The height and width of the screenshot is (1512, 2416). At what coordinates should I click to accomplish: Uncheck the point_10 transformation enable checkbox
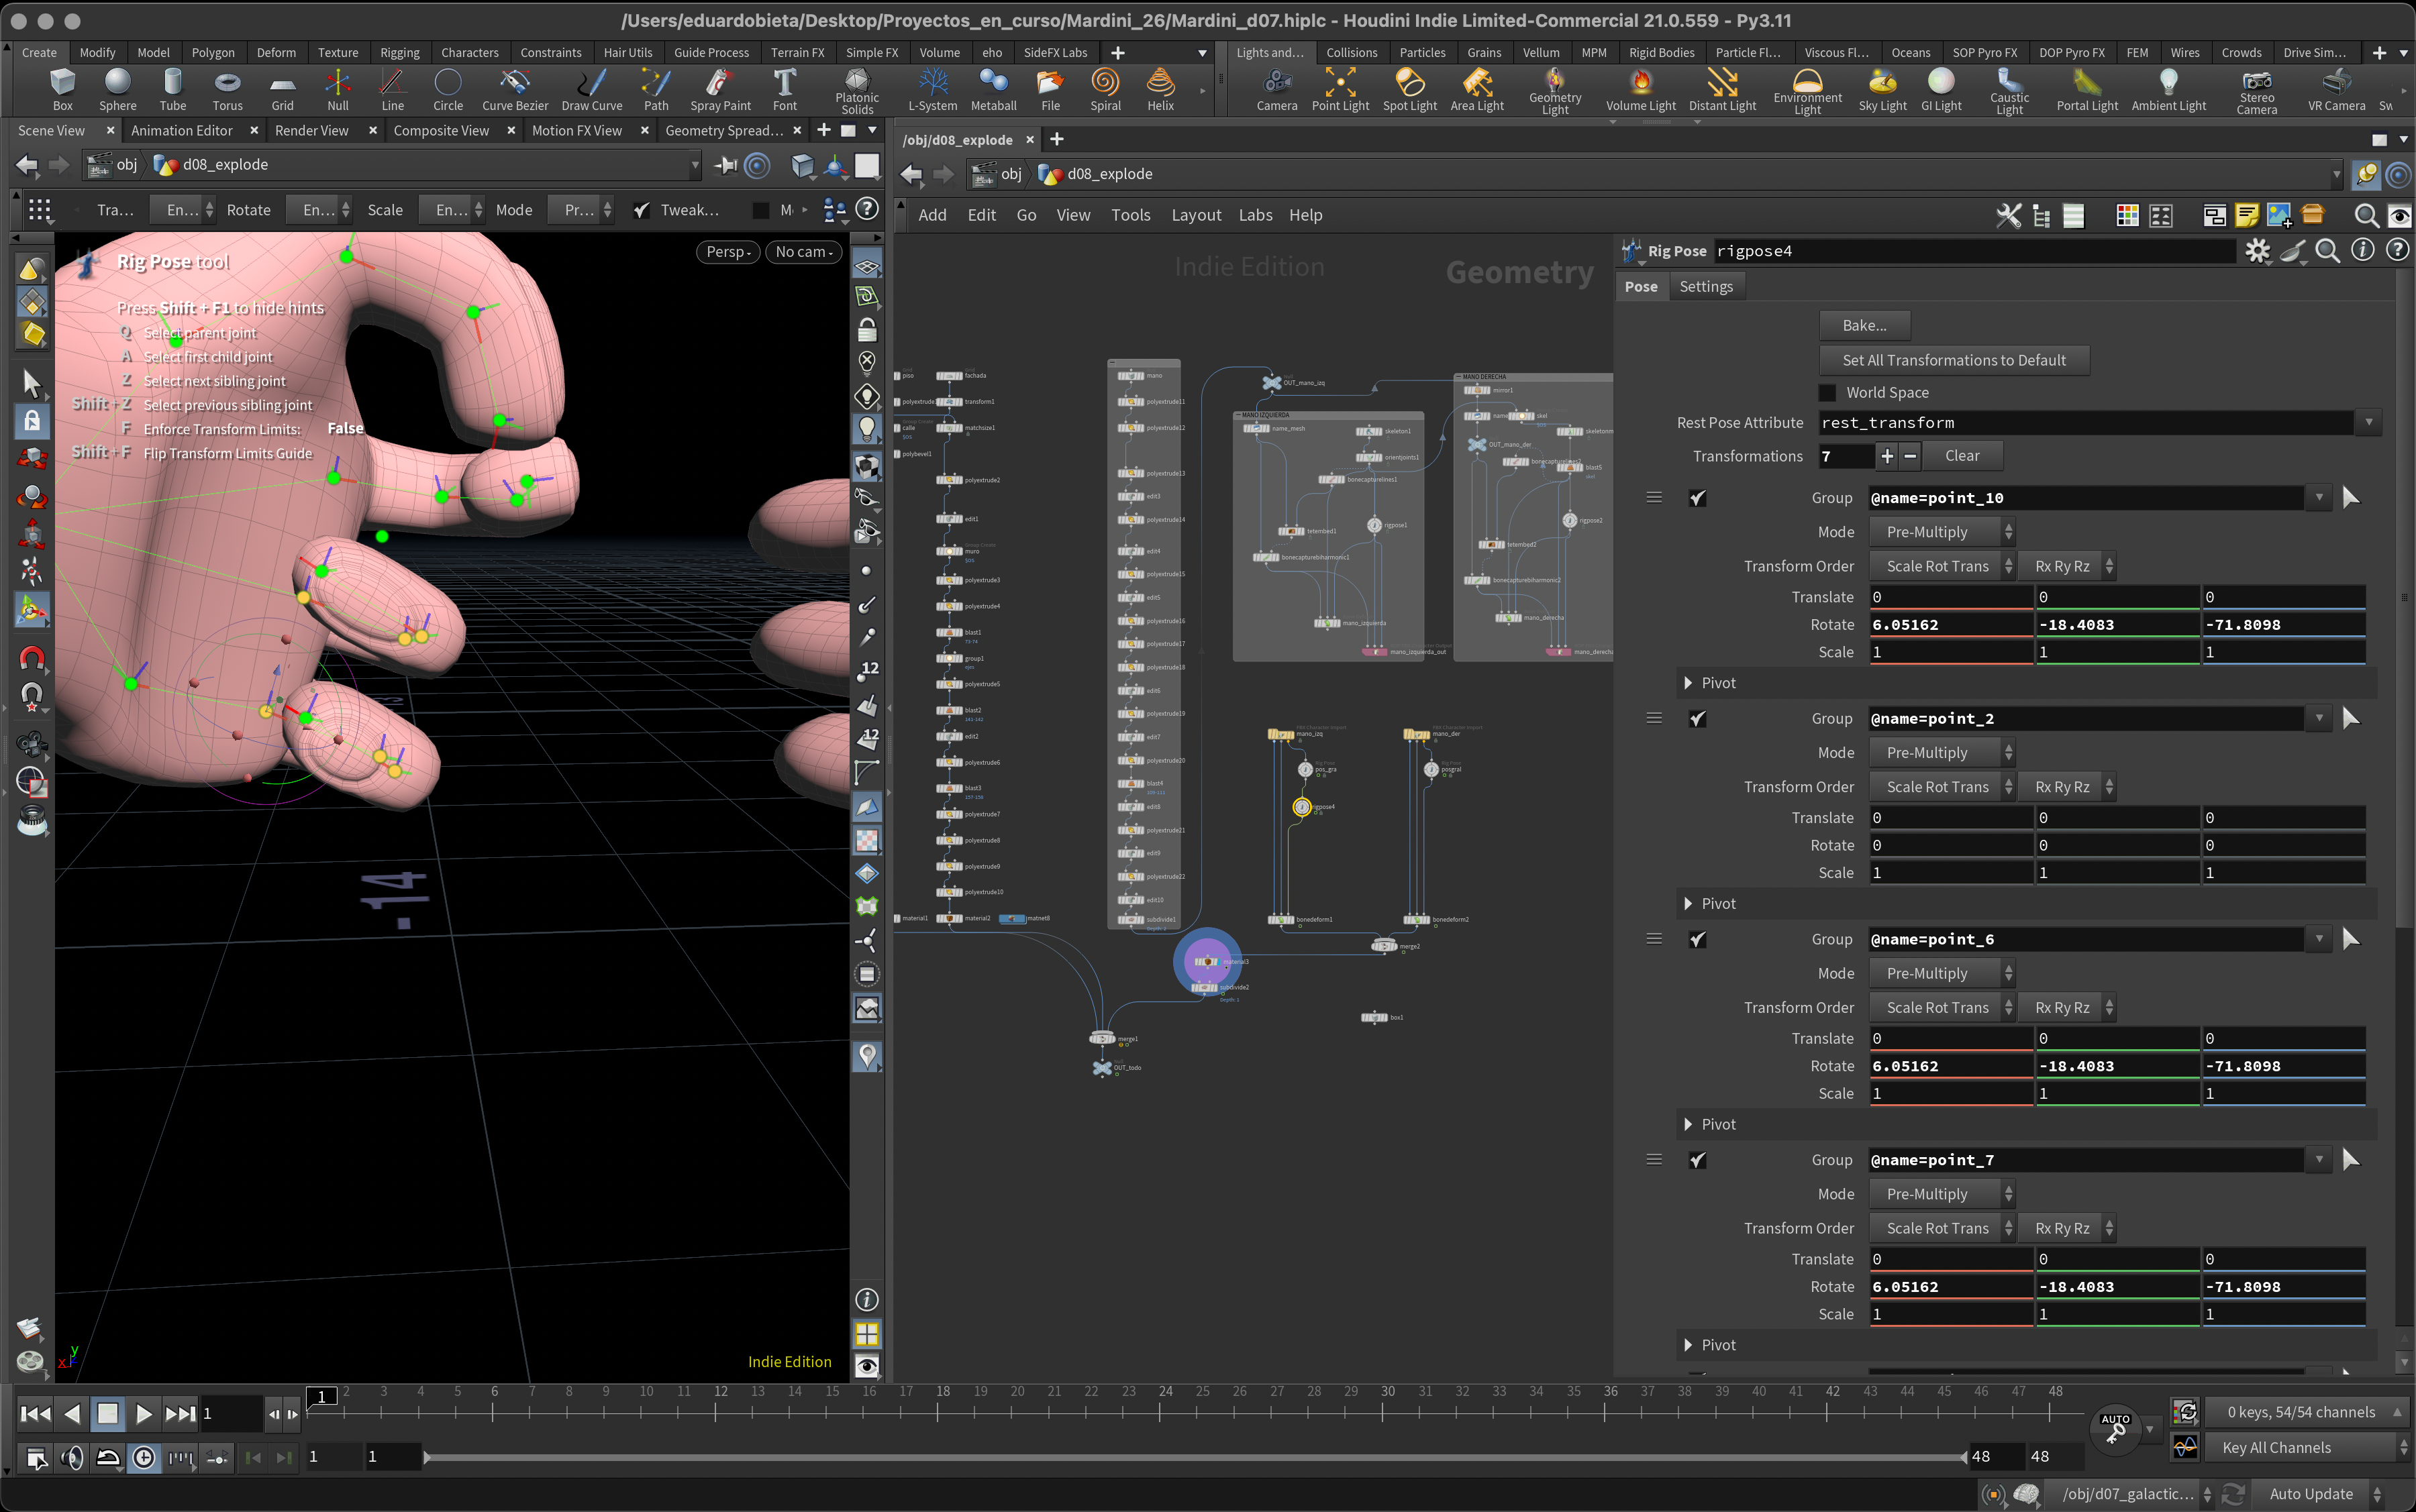point(1698,498)
